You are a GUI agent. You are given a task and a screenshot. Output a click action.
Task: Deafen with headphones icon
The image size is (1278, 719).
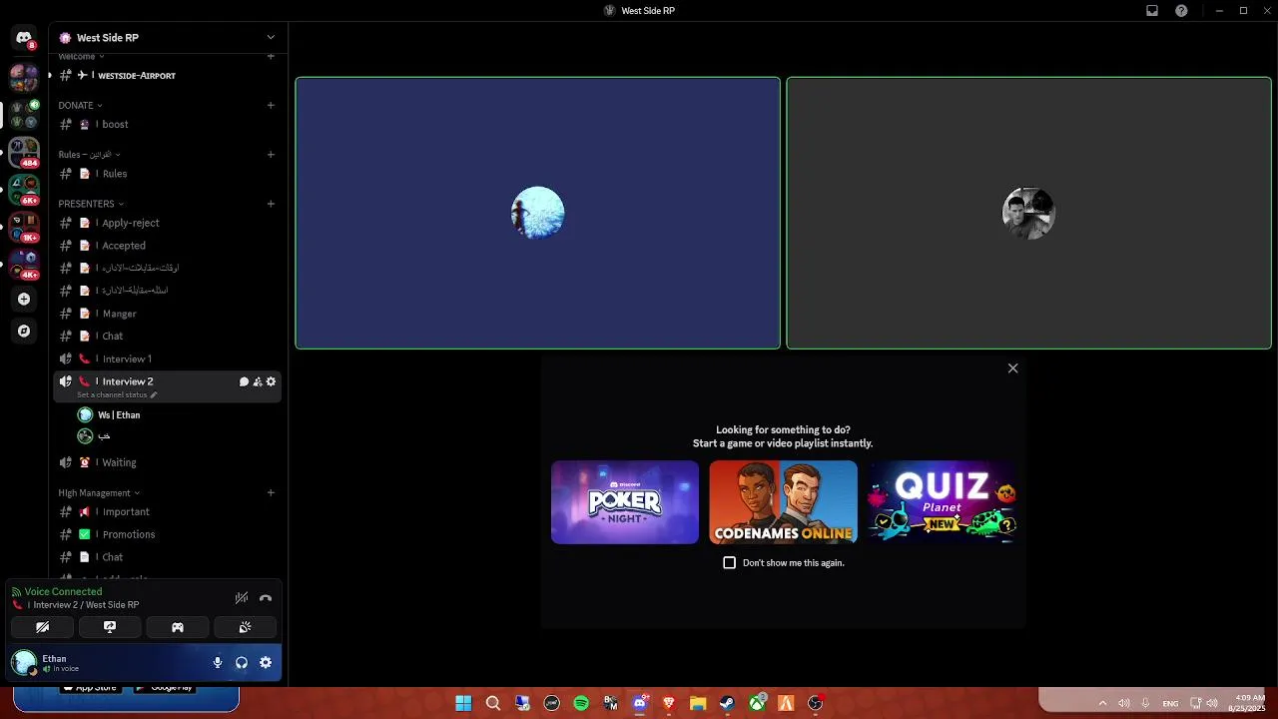pyautogui.click(x=242, y=662)
